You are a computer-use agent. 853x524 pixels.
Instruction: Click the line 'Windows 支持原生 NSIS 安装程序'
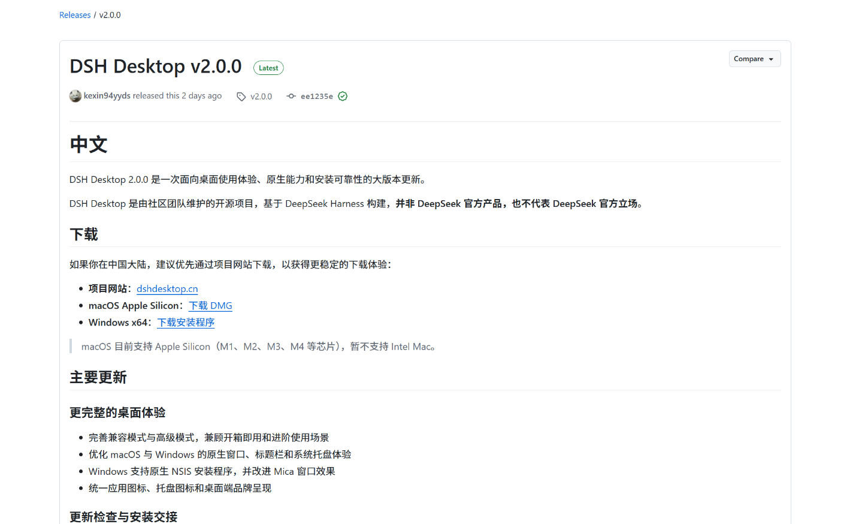212,471
